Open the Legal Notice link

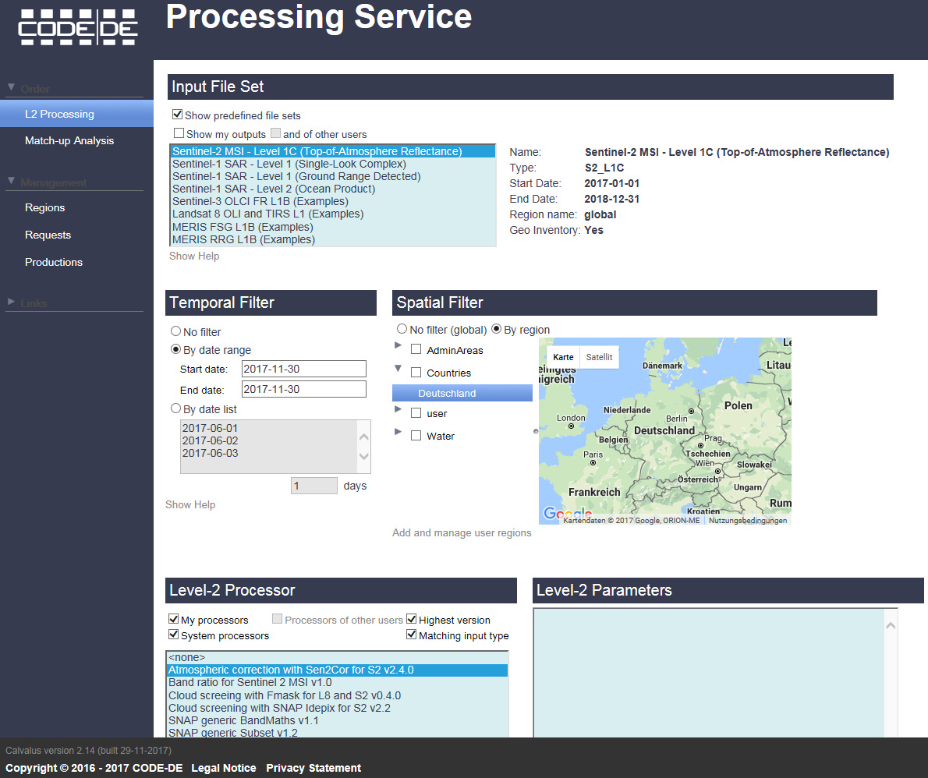224,768
